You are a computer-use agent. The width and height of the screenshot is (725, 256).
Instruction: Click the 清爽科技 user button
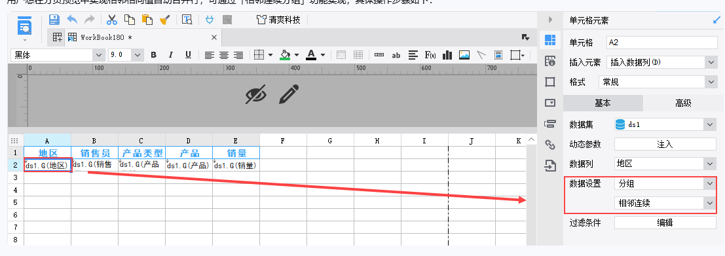[278, 20]
